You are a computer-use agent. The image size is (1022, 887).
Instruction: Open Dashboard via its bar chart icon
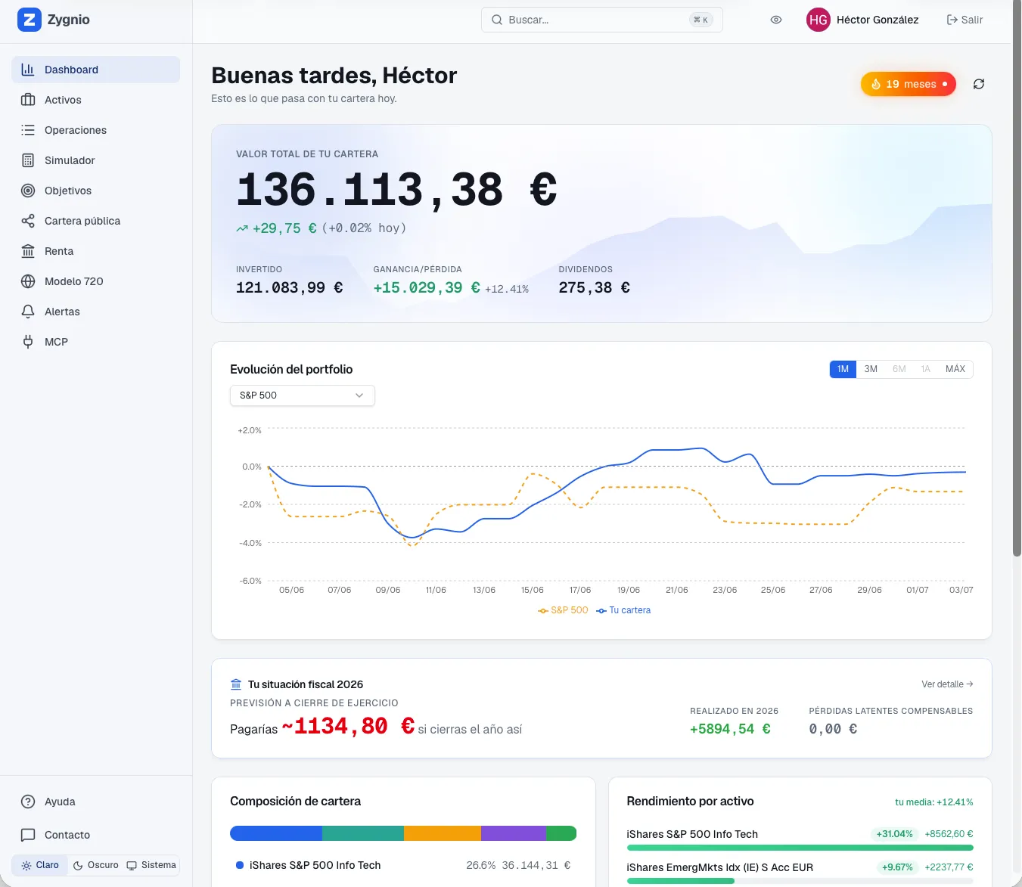point(28,70)
